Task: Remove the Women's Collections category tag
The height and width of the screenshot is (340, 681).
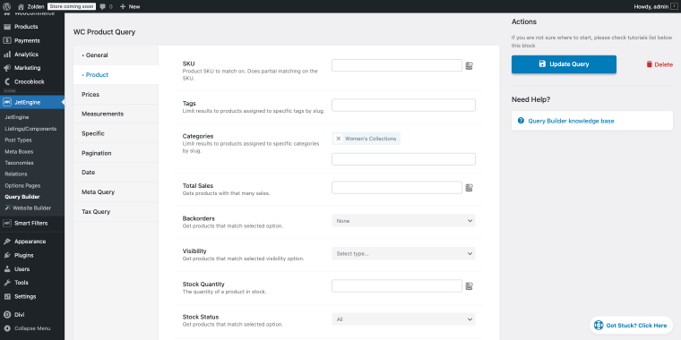Action: point(339,139)
